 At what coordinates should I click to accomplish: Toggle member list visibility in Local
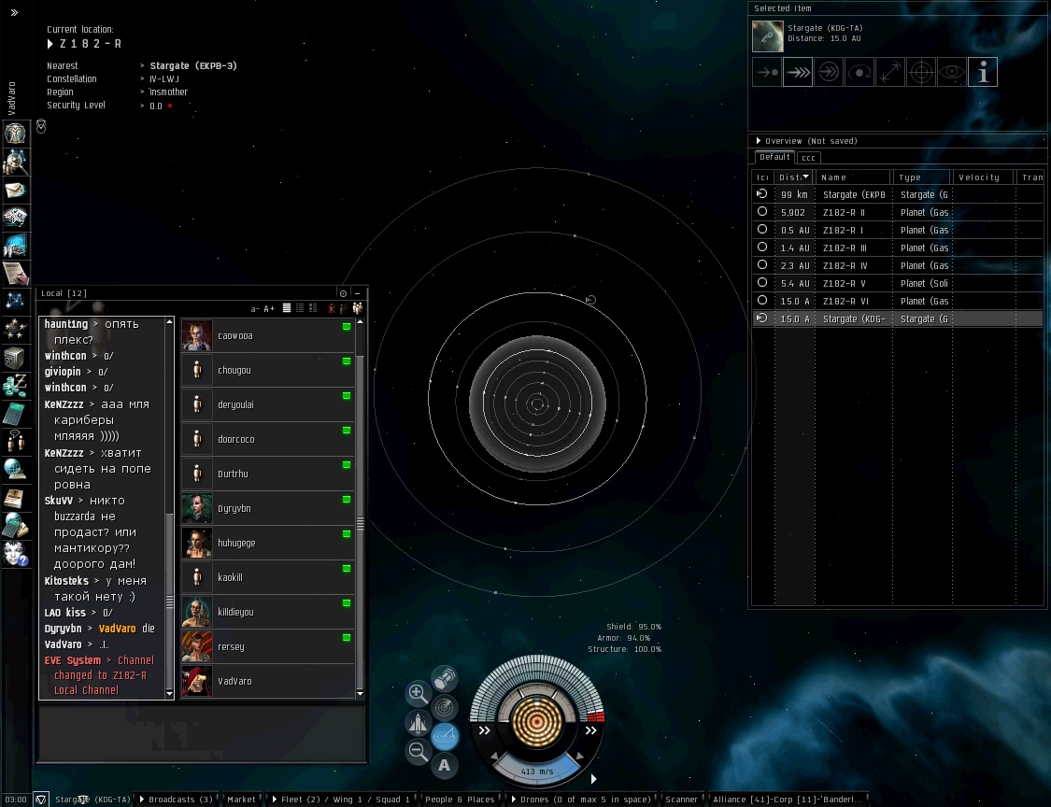tap(357, 308)
